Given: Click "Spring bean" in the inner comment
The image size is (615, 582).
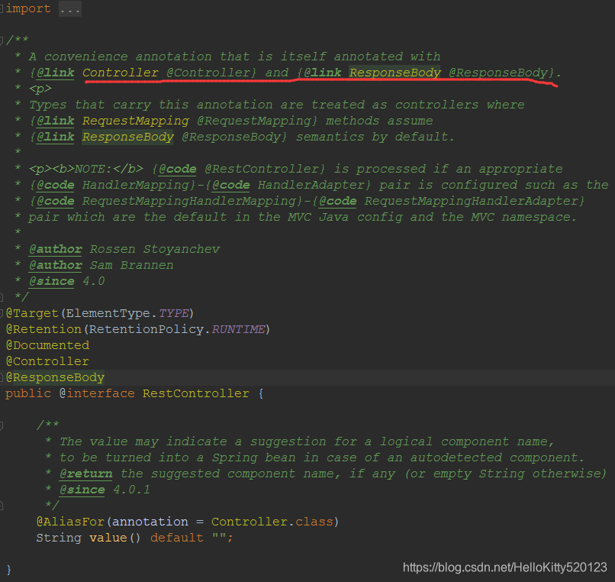Looking at the screenshot, I should click(x=254, y=458).
